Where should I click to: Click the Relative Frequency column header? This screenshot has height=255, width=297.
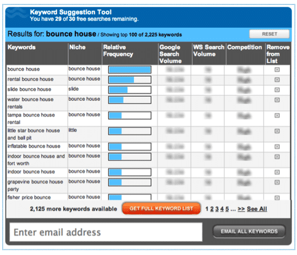pos(118,50)
